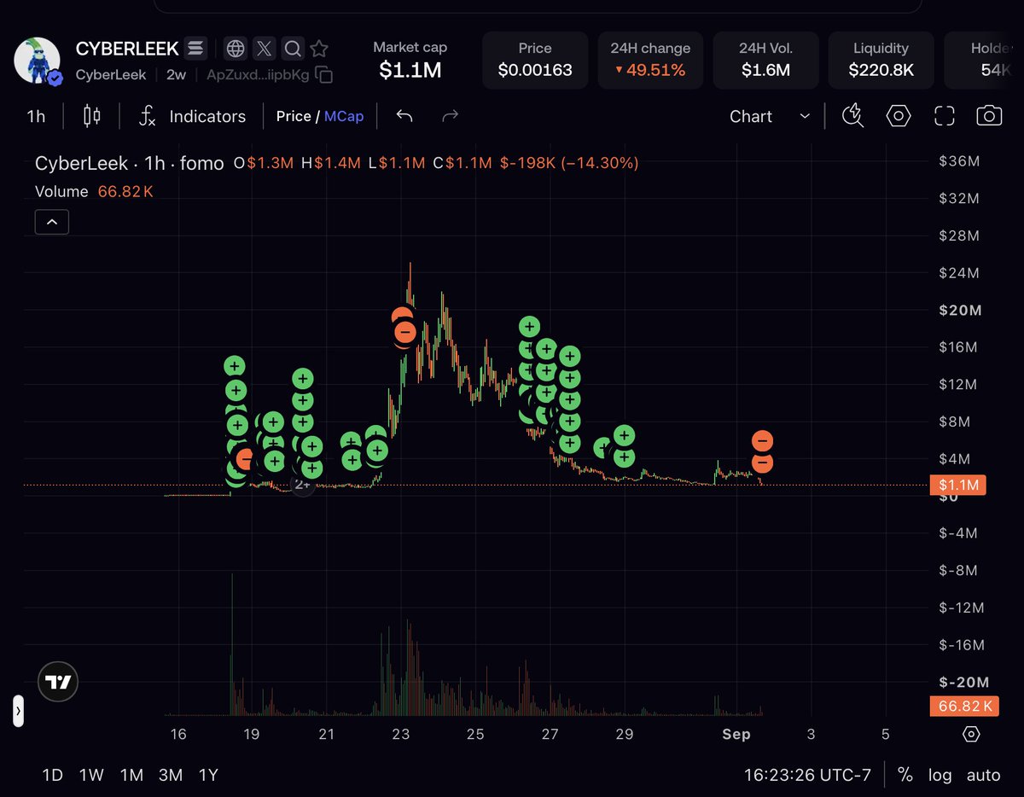
Task: Switch the chart to MCap view
Action: coord(344,116)
